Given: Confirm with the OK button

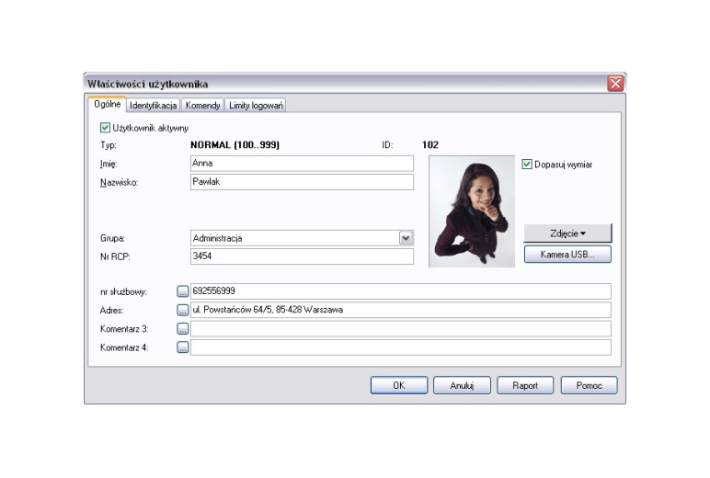Looking at the screenshot, I should tap(399, 385).
